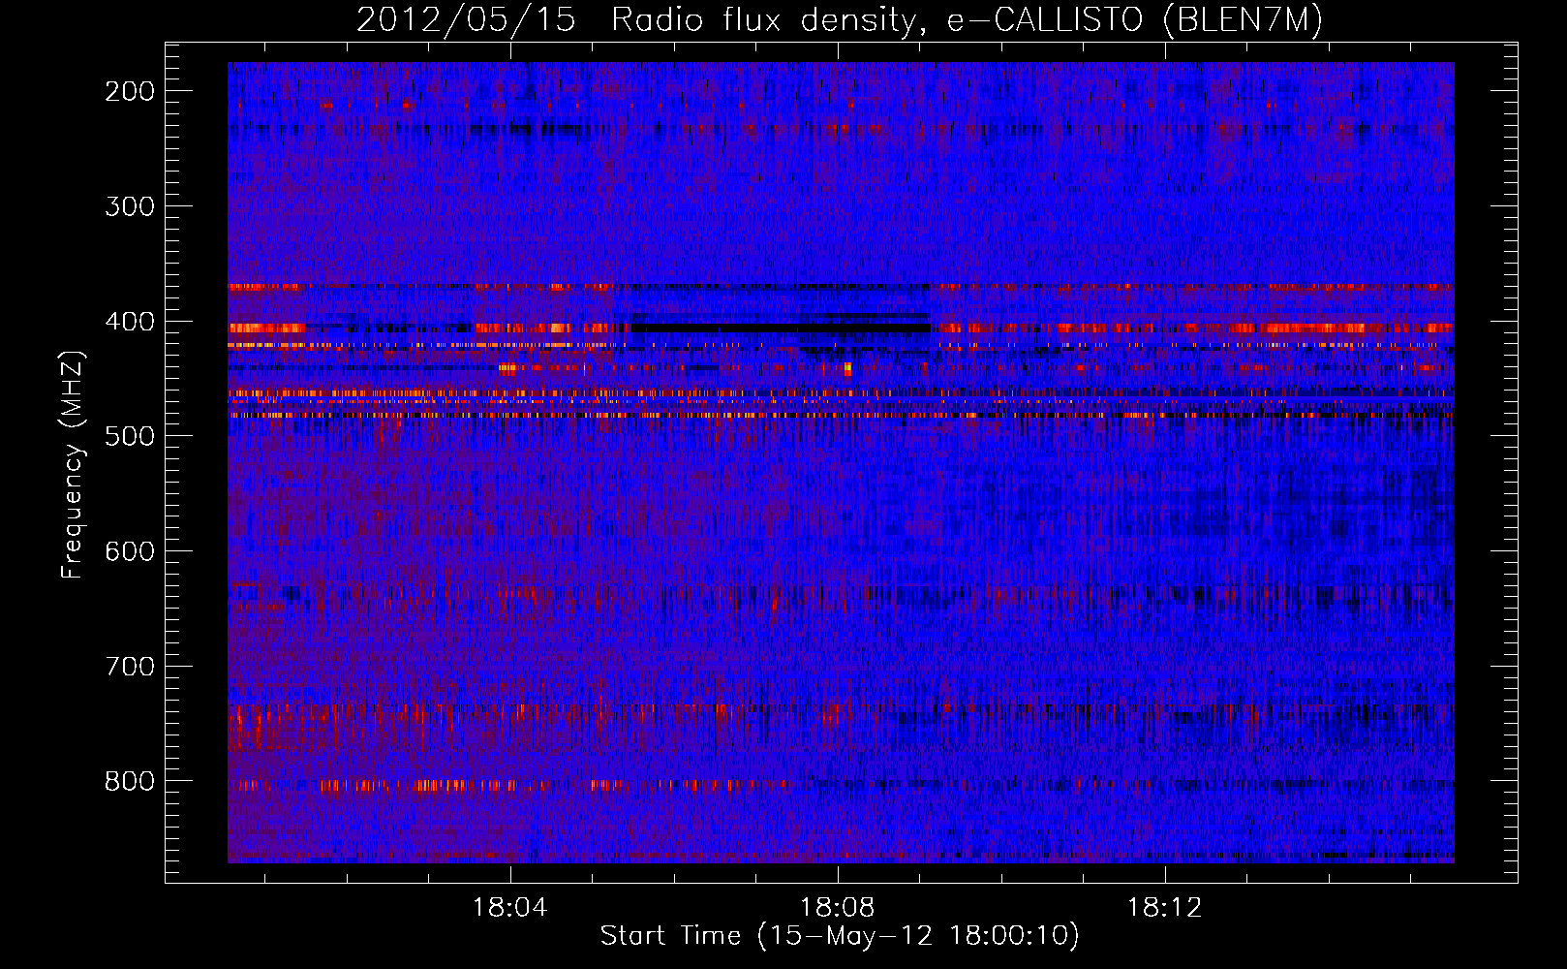Click the 18:04 time tick label
This screenshot has height=969, width=1567.
point(509,908)
